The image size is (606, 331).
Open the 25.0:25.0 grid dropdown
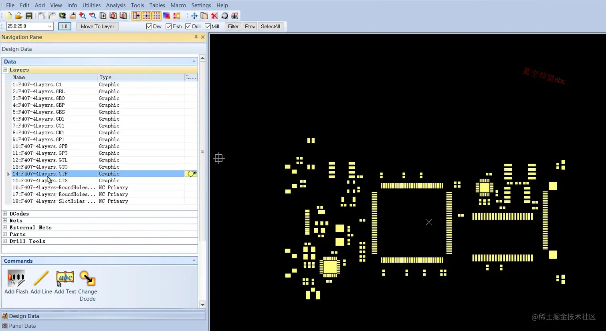[x=50, y=26]
